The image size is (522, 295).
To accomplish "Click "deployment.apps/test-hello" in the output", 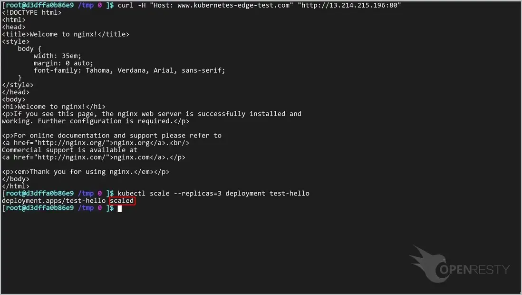I will click(54, 201).
